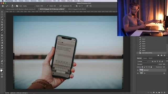The image size is (168, 94).
Task: Open the Edycja menu
Action: (21, 1)
